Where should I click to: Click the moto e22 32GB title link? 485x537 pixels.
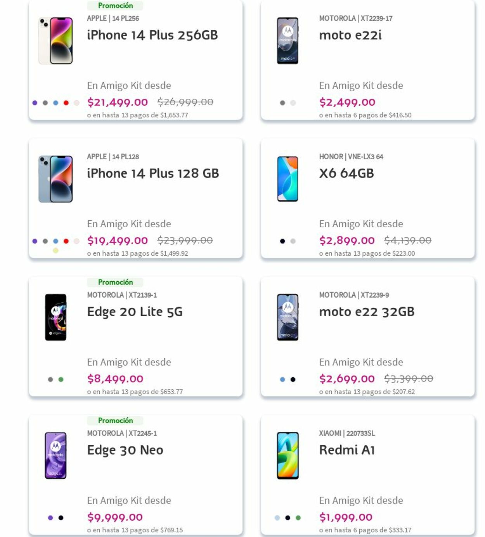coord(367,312)
